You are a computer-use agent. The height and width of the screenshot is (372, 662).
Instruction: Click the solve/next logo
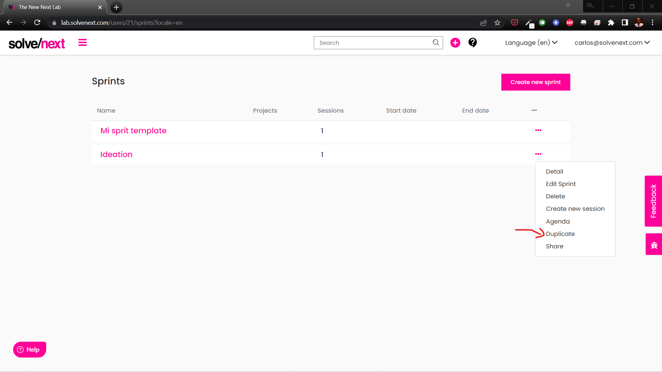pyautogui.click(x=37, y=43)
